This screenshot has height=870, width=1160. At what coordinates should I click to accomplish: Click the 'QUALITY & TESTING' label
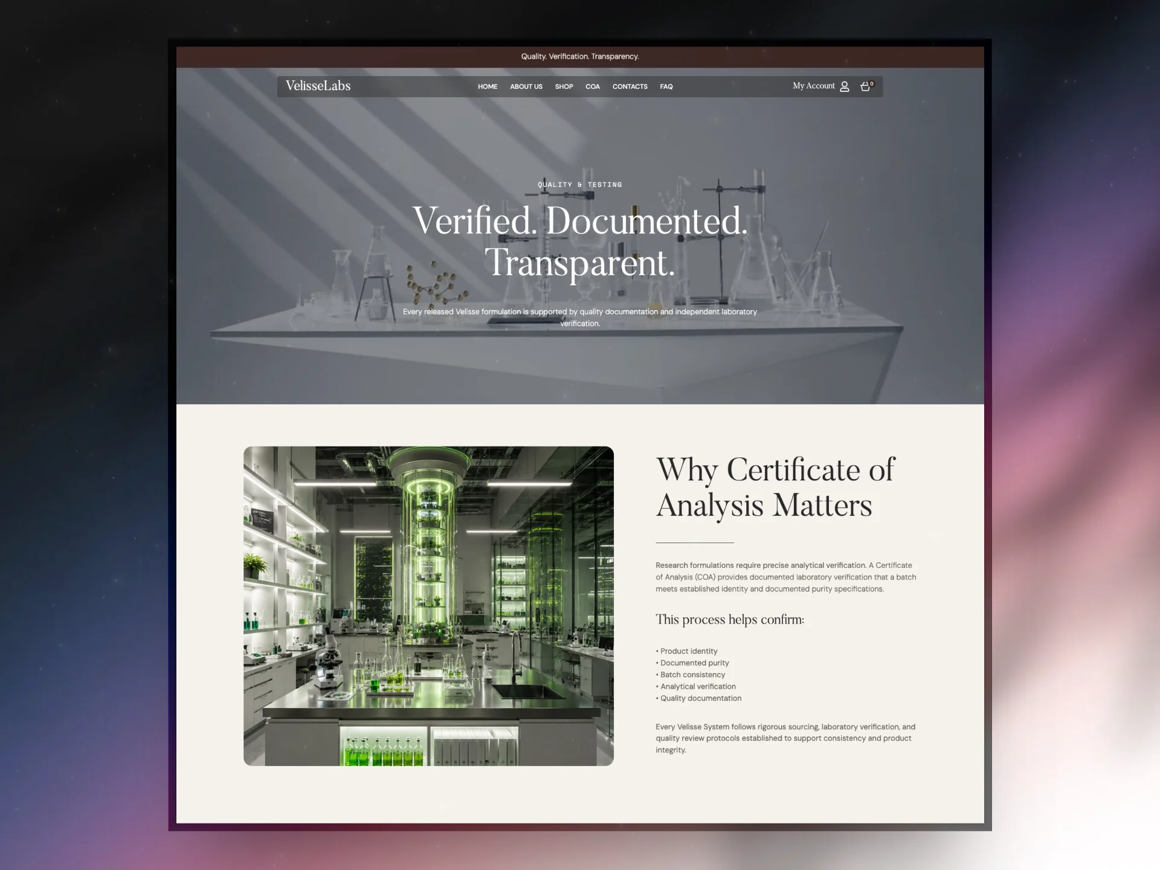[x=580, y=184]
